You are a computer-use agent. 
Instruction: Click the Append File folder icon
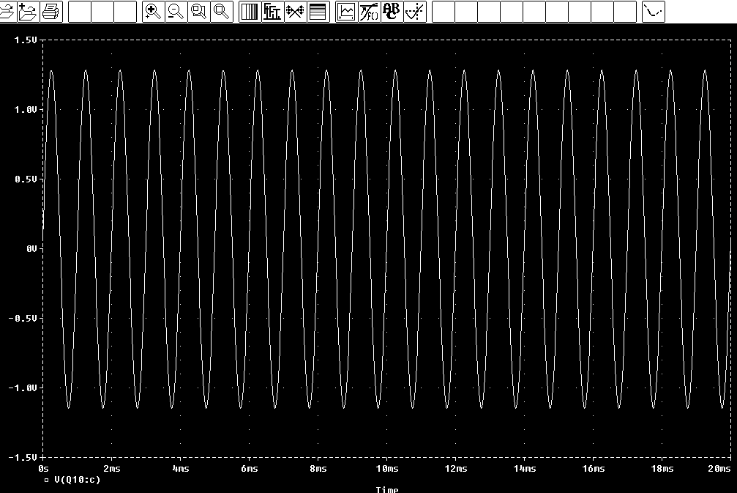[28, 12]
